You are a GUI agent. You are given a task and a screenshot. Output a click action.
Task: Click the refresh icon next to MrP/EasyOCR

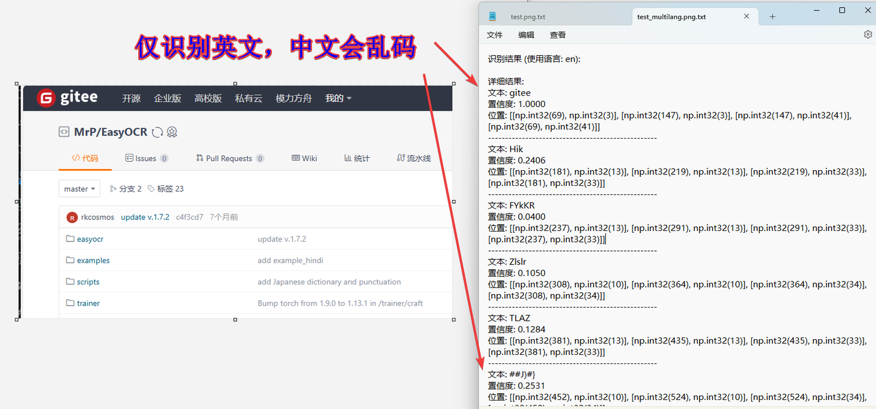[157, 131]
